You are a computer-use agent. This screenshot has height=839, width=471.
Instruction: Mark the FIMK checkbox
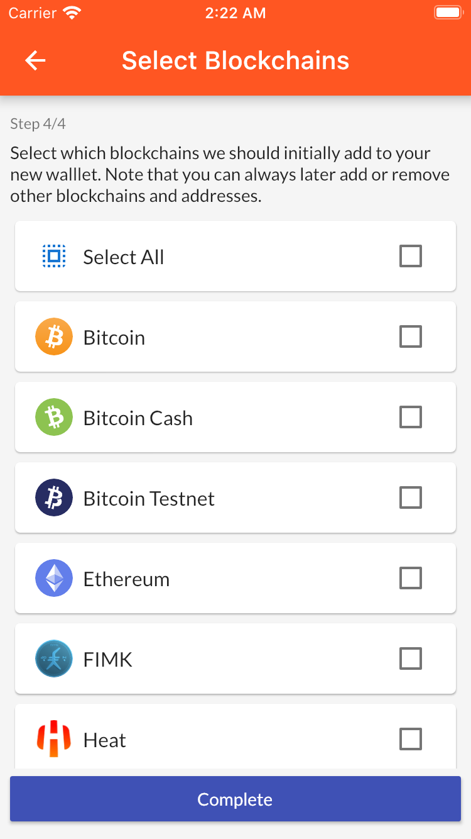tap(411, 658)
